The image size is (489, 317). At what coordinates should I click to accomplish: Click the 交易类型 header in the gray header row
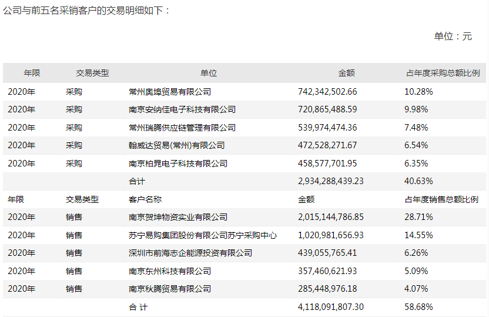(x=93, y=73)
